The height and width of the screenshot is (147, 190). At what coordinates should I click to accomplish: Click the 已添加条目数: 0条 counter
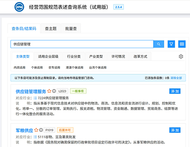point(157,78)
